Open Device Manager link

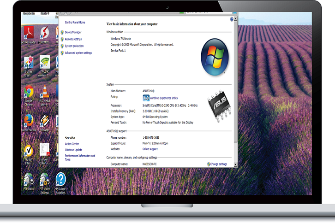(x=73, y=32)
